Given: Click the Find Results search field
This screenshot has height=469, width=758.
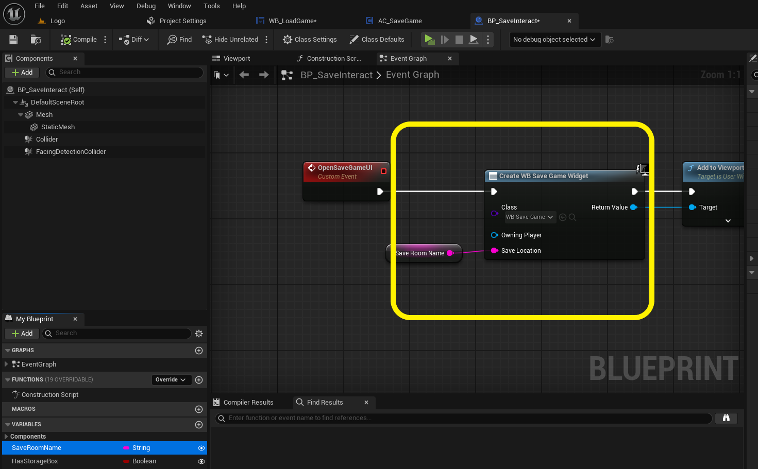Looking at the screenshot, I should pyautogui.click(x=464, y=418).
